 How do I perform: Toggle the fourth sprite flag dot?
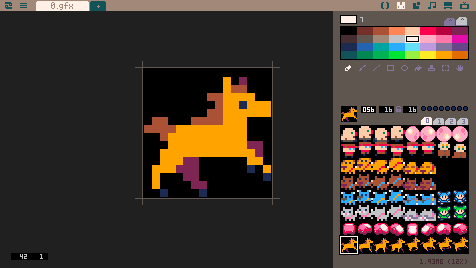coord(442,109)
